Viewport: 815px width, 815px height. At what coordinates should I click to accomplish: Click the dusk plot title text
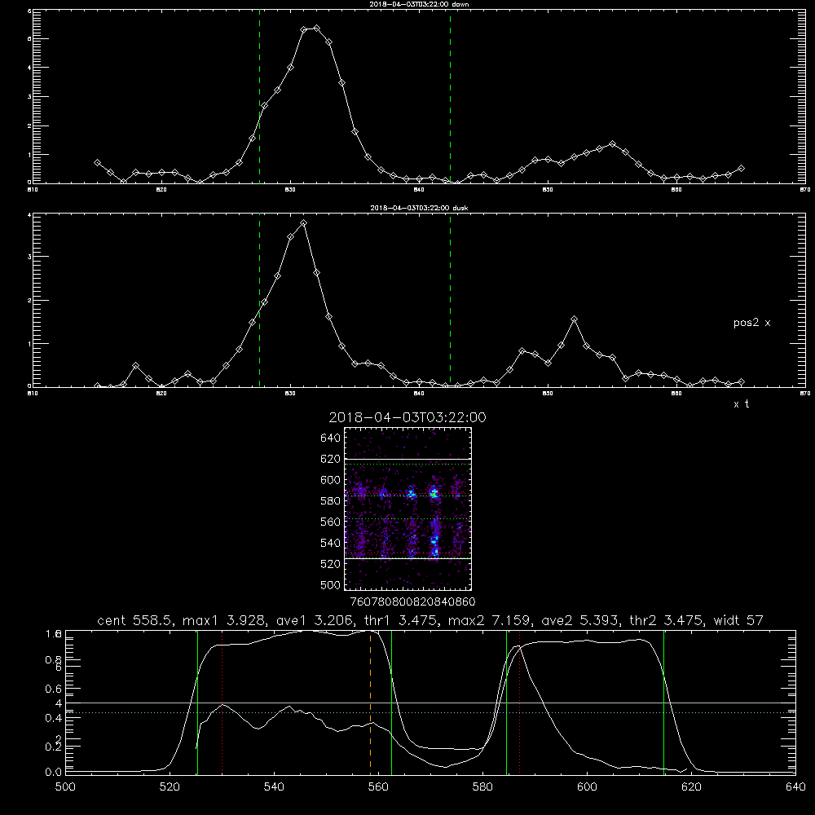419,208
